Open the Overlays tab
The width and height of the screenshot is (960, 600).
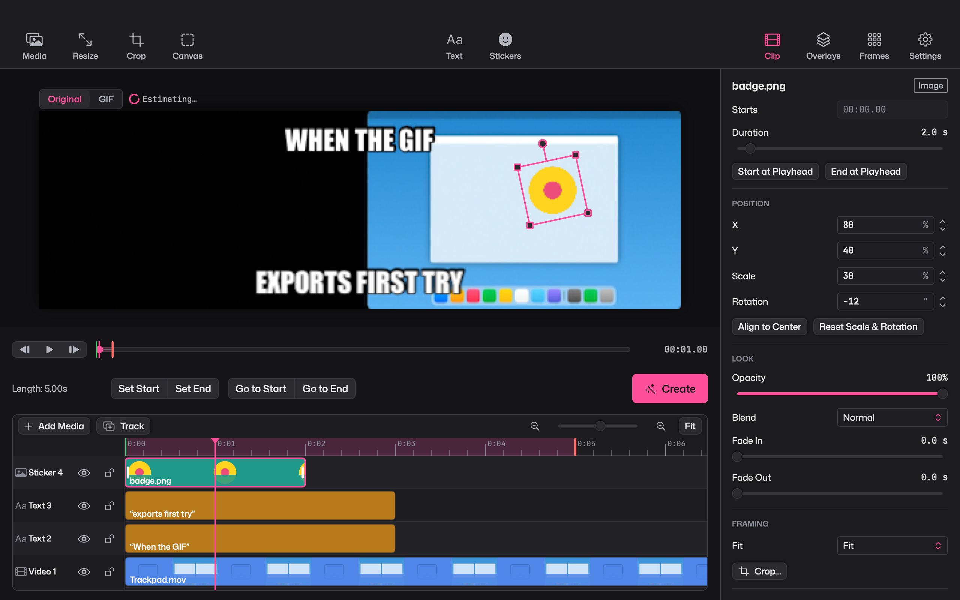pos(823,46)
